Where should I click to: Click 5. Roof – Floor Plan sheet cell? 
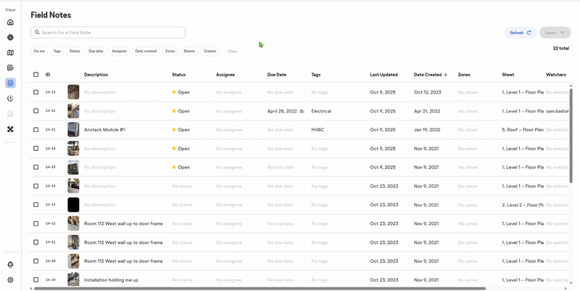523,130
